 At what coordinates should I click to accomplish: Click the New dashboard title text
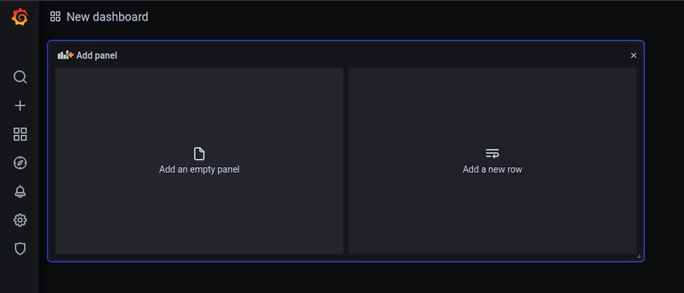point(107,17)
